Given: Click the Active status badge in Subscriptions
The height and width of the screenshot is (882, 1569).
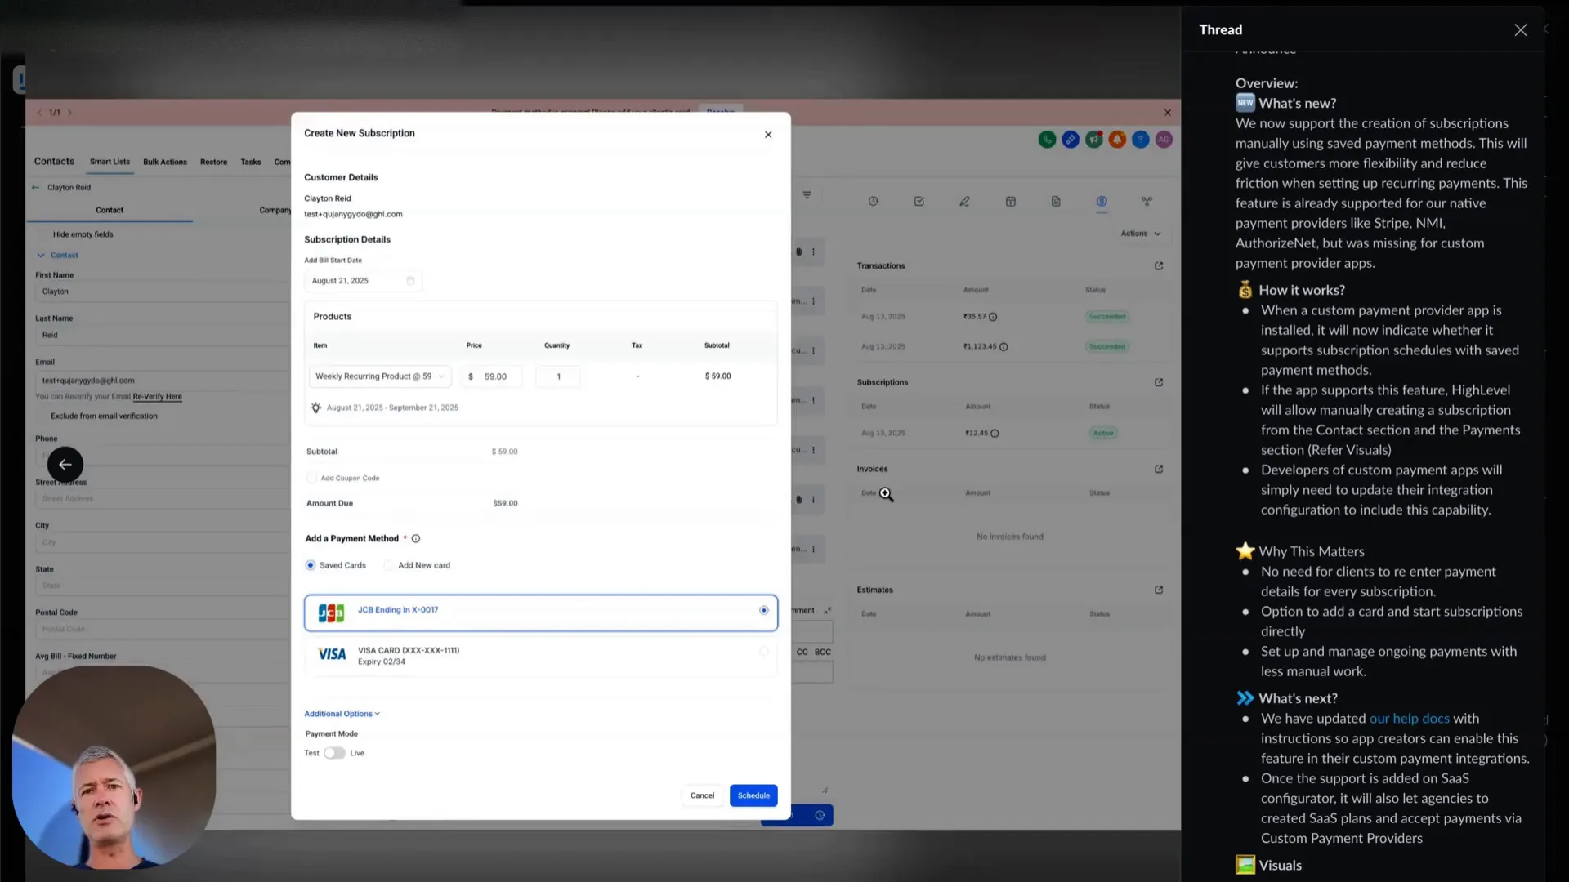Looking at the screenshot, I should coord(1103,434).
